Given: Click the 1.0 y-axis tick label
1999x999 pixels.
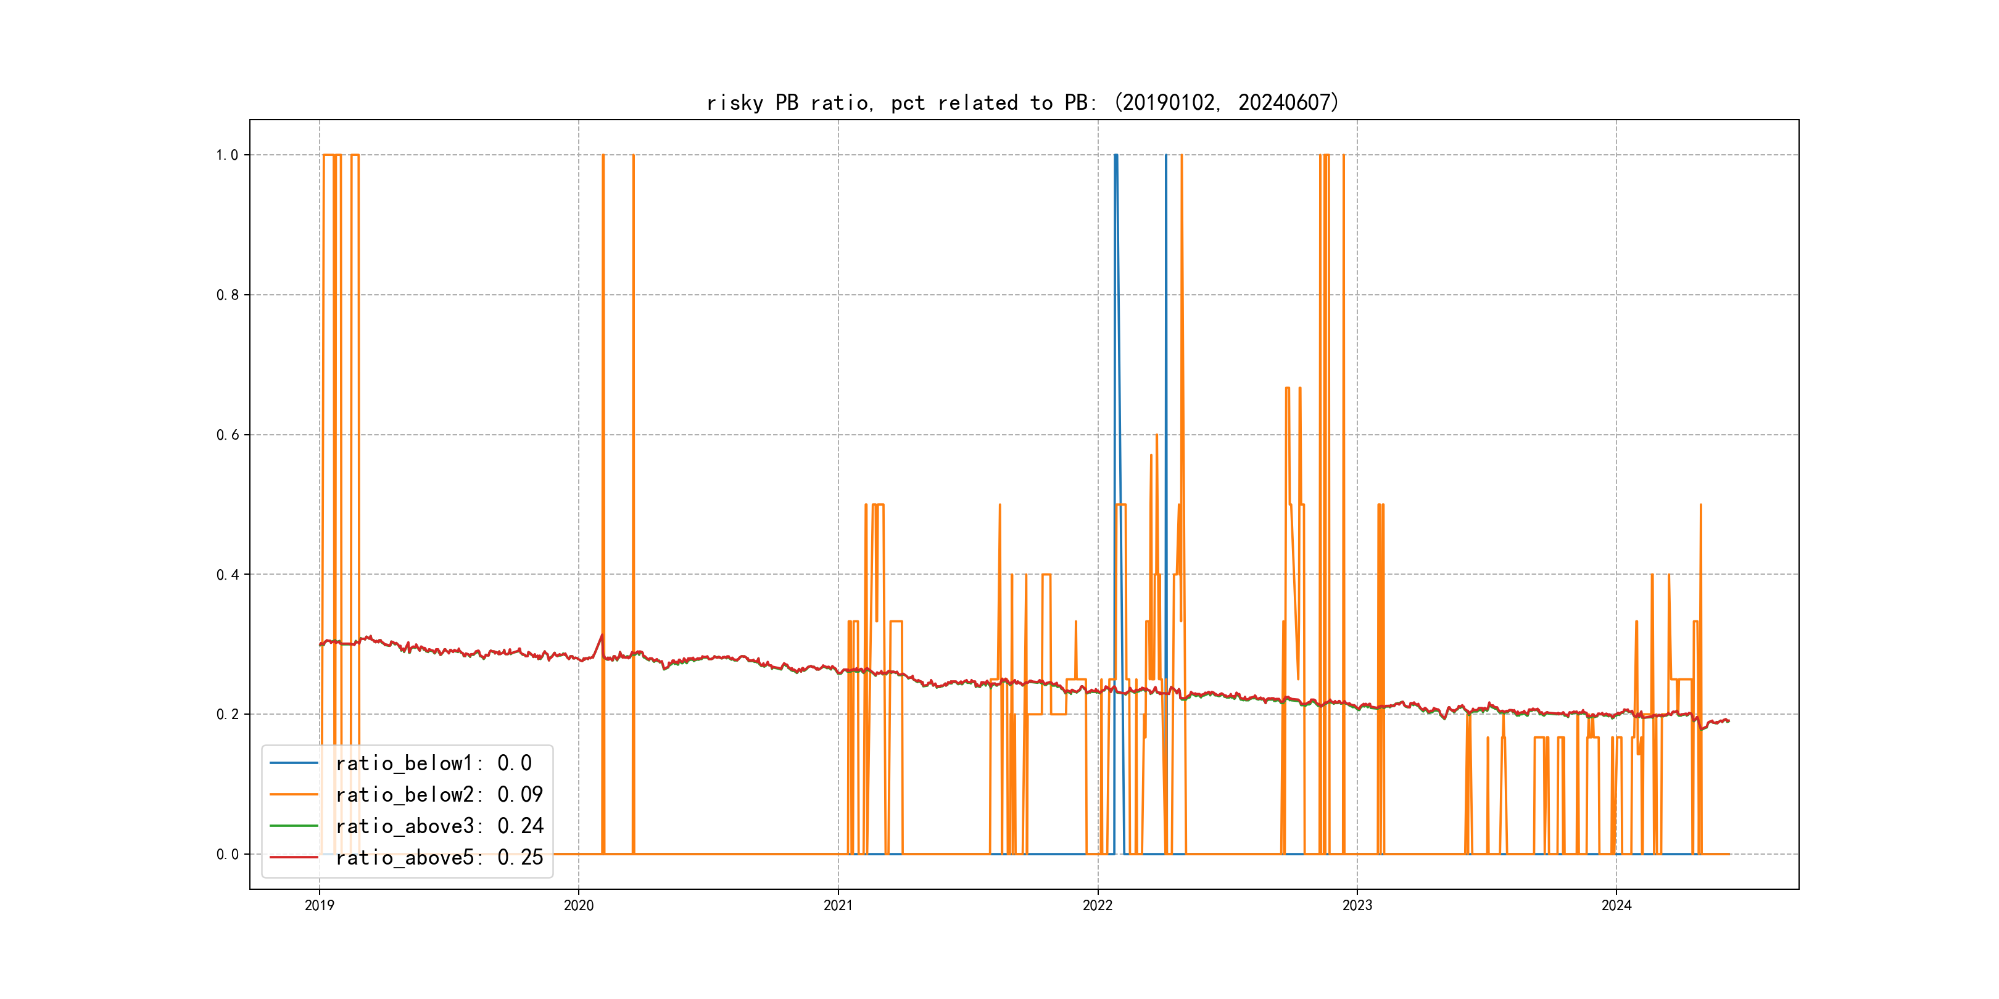Looking at the screenshot, I should pyautogui.click(x=226, y=155).
